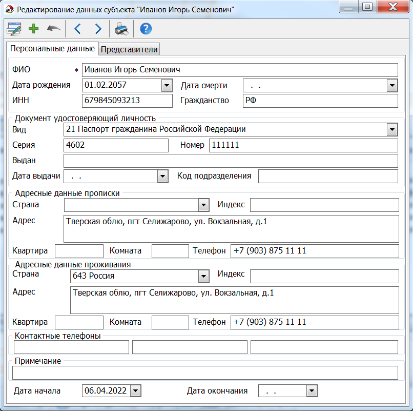This screenshot has height=411, width=413.
Task: Click the house icon in title bar
Action: 9,9
